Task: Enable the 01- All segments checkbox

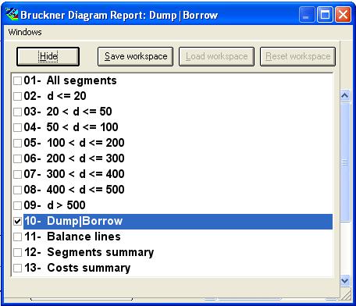Action: coord(17,80)
